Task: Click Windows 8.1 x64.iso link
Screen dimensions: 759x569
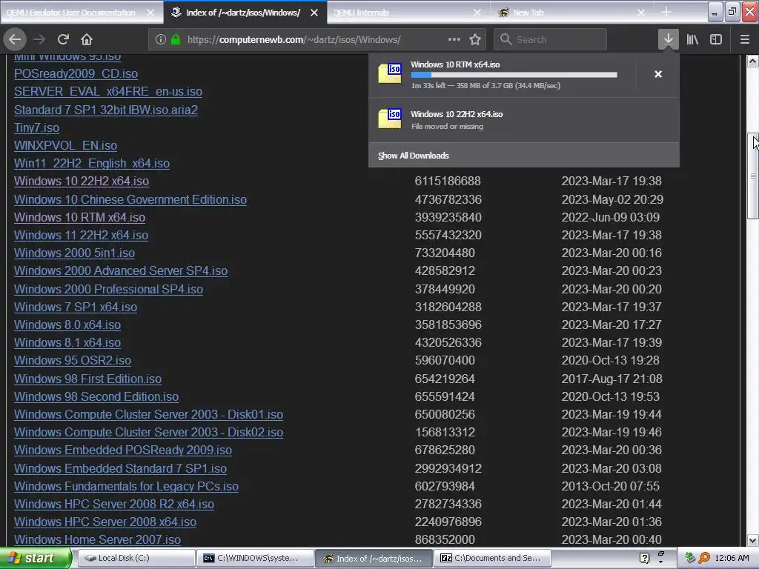Action: [x=67, y=342]
